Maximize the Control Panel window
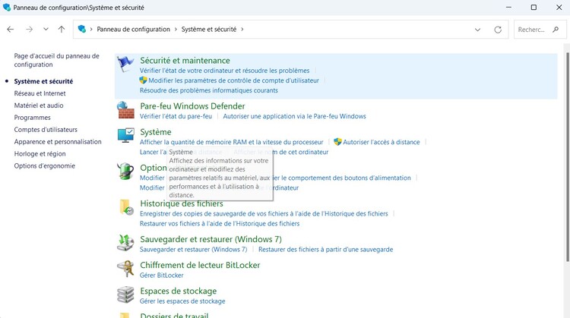570x318 pixels. click(x=534, y=8)
